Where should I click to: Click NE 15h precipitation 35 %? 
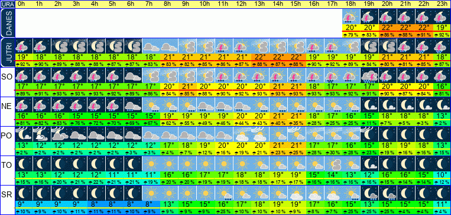tap(296, 123)
